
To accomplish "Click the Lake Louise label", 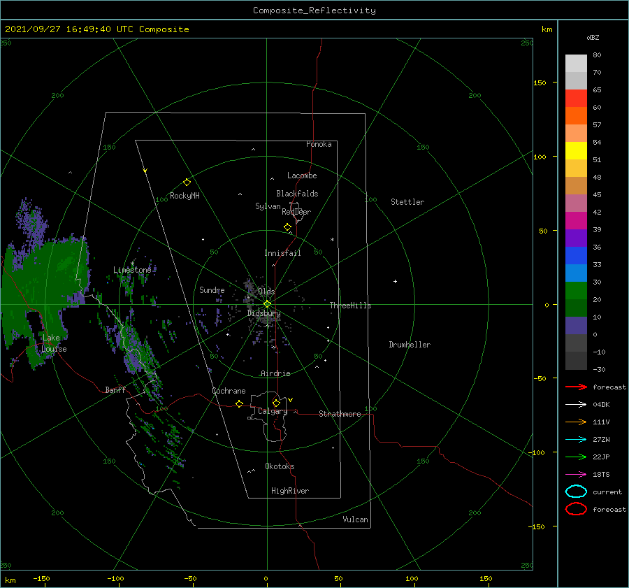I will (54, 343).
